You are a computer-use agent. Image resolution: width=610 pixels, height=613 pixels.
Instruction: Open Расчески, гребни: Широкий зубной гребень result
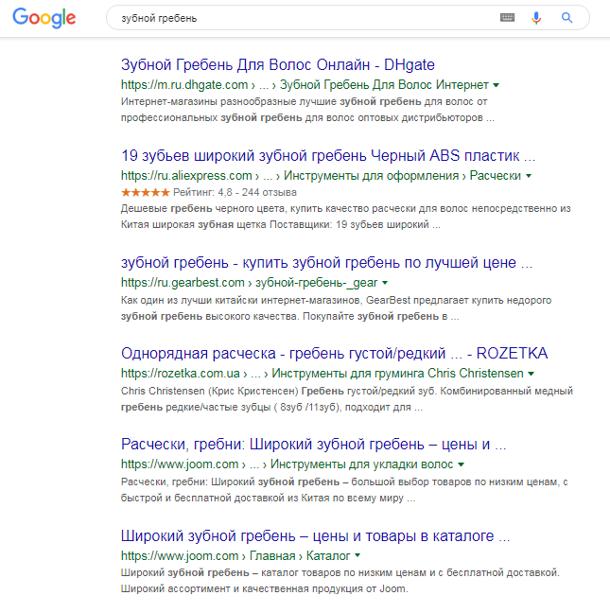point(313,445)
